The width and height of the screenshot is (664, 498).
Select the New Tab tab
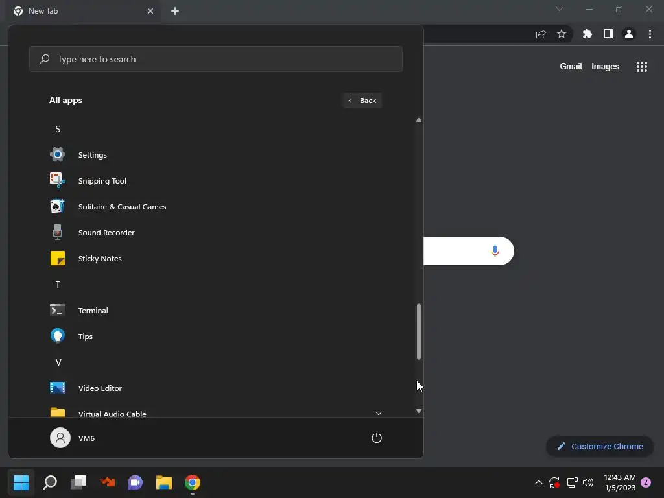[83, 11]
